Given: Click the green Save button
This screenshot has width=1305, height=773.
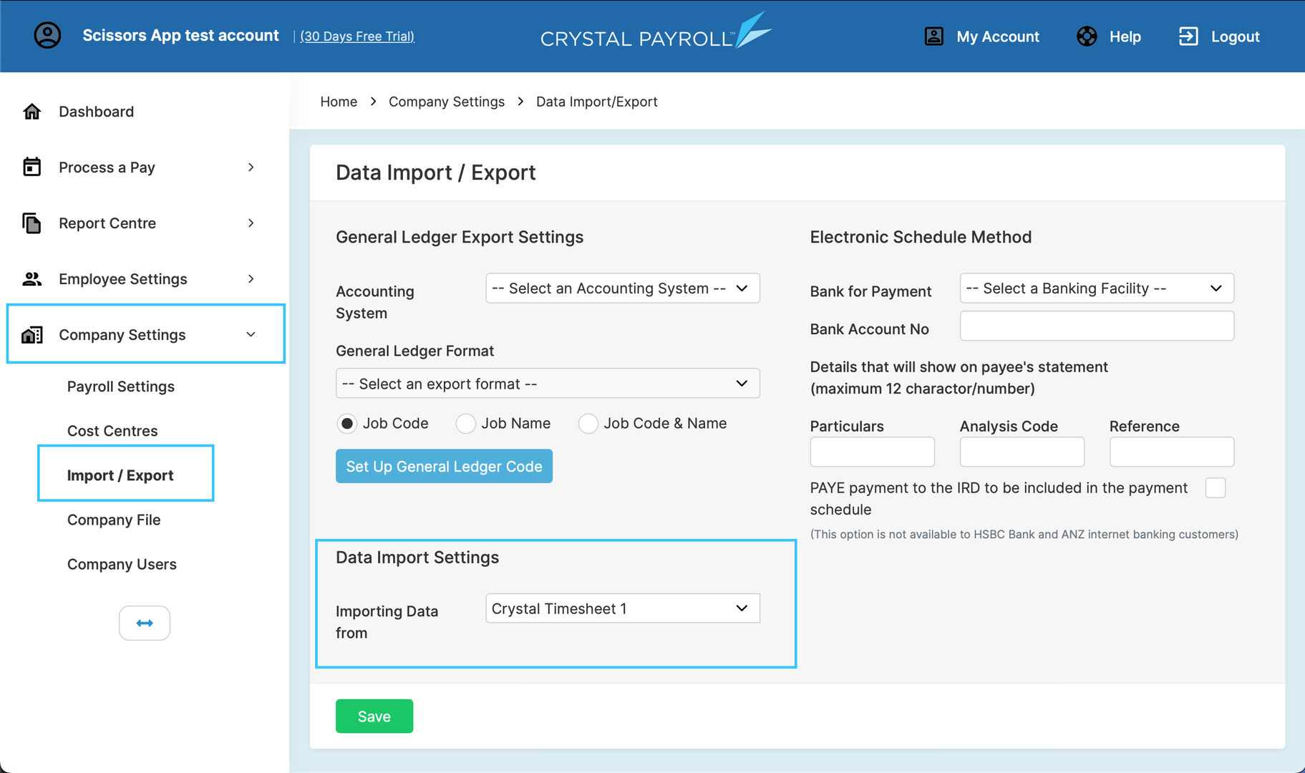Looking at the screenshot, I should 374,716.
